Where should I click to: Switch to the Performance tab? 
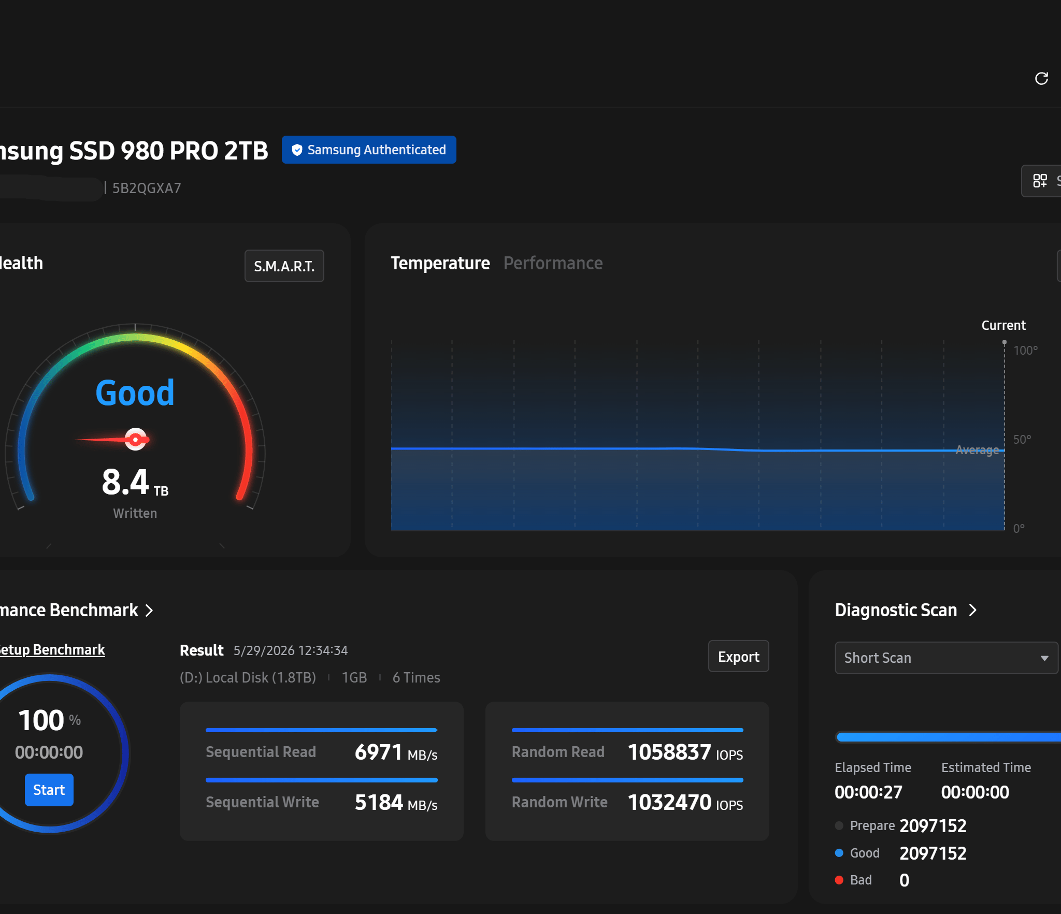tap(553, 263)
